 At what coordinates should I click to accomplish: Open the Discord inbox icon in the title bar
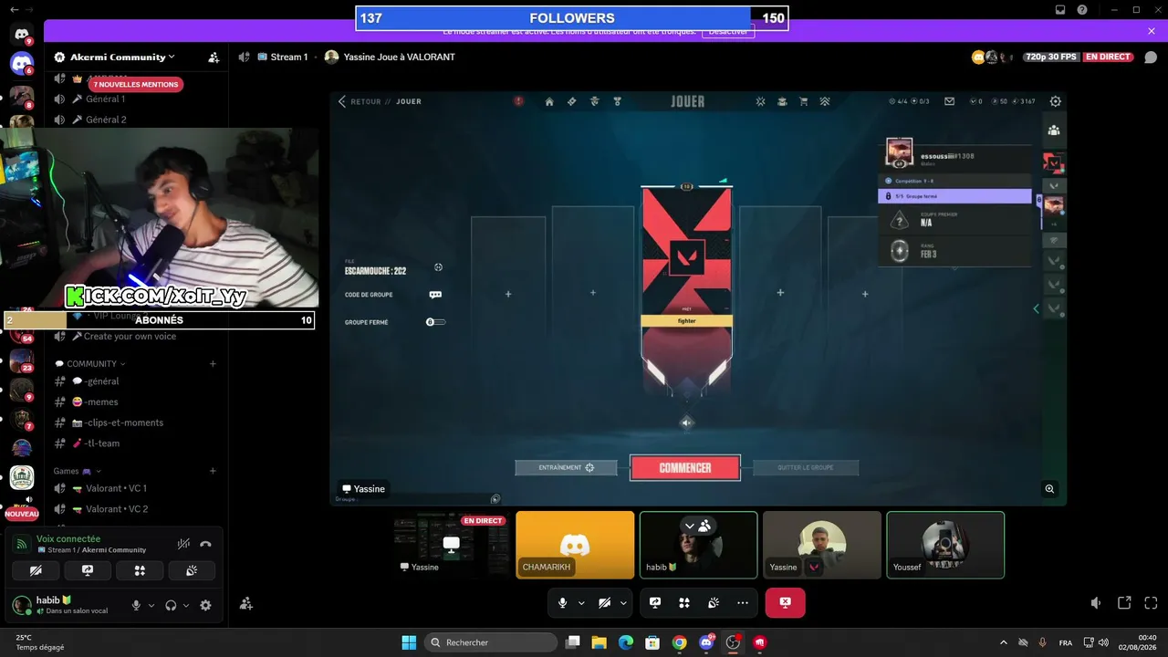(1060, 10)
